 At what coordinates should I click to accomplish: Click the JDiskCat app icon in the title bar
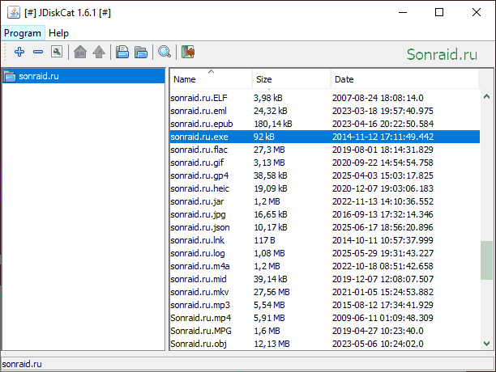(14, 13)
